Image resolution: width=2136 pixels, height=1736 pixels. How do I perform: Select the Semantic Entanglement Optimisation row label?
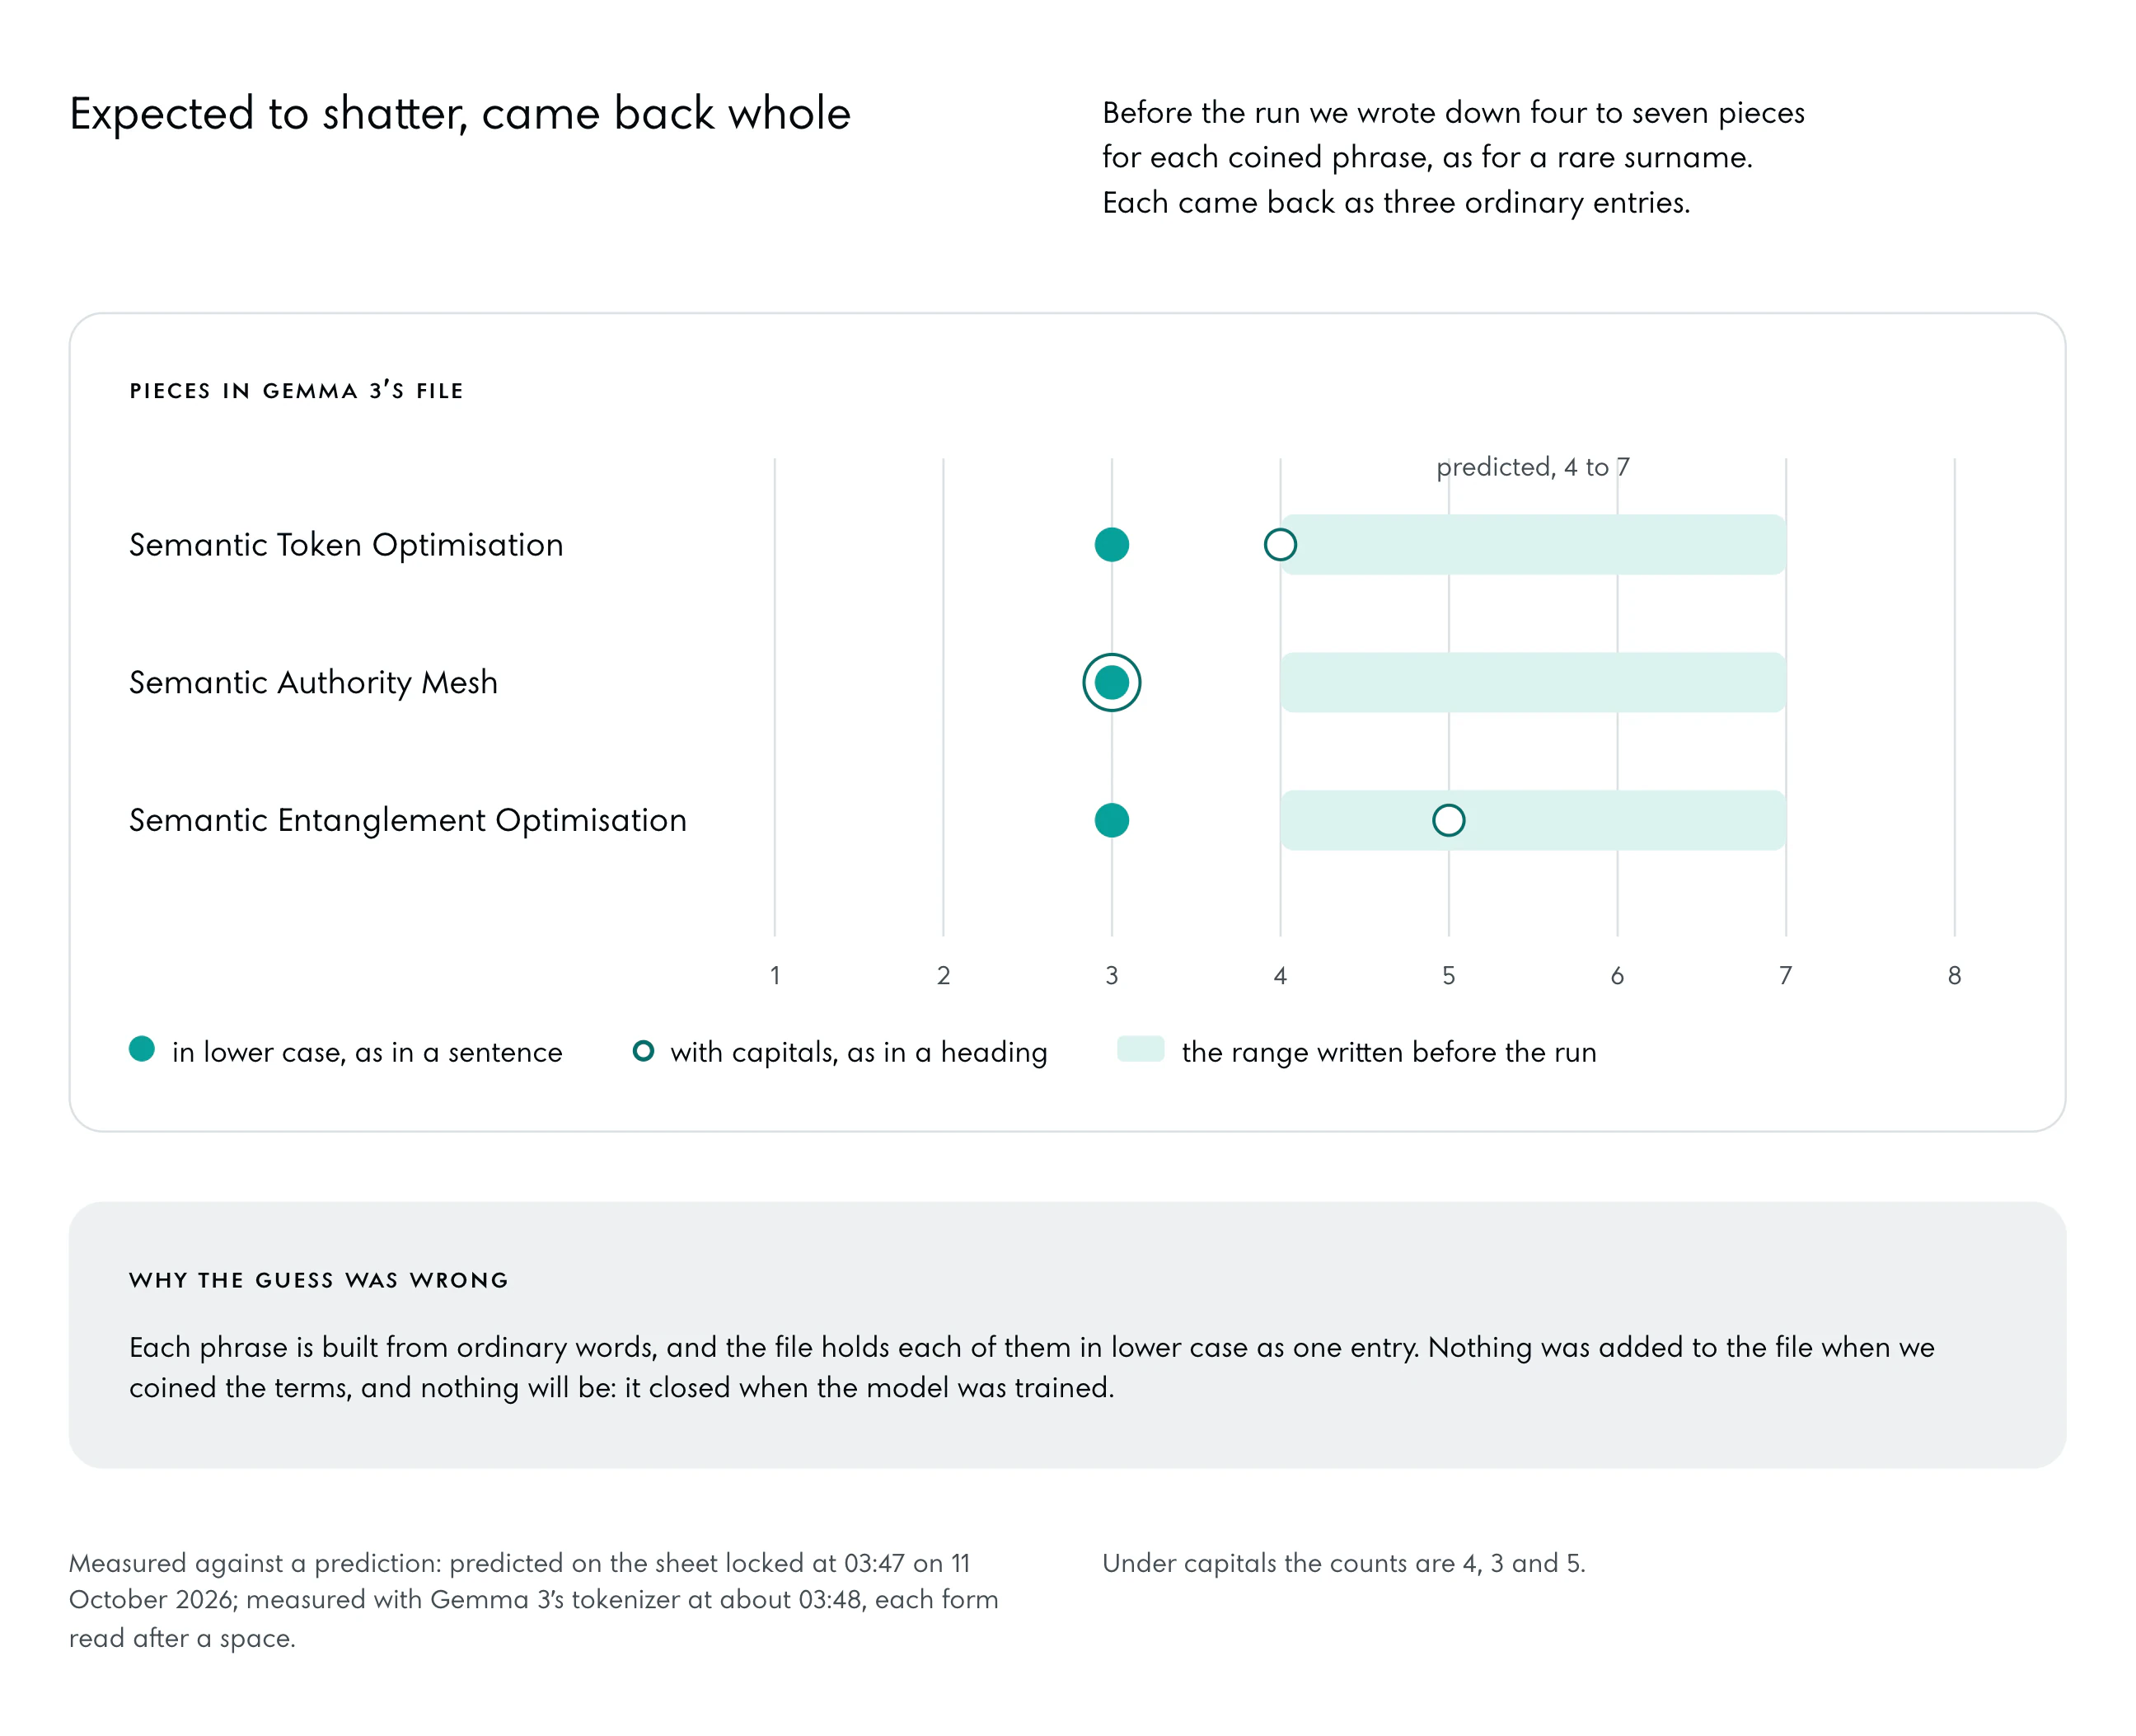click(408, 820)
